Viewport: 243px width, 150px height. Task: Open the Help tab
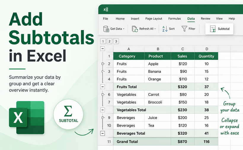point(232,19)
